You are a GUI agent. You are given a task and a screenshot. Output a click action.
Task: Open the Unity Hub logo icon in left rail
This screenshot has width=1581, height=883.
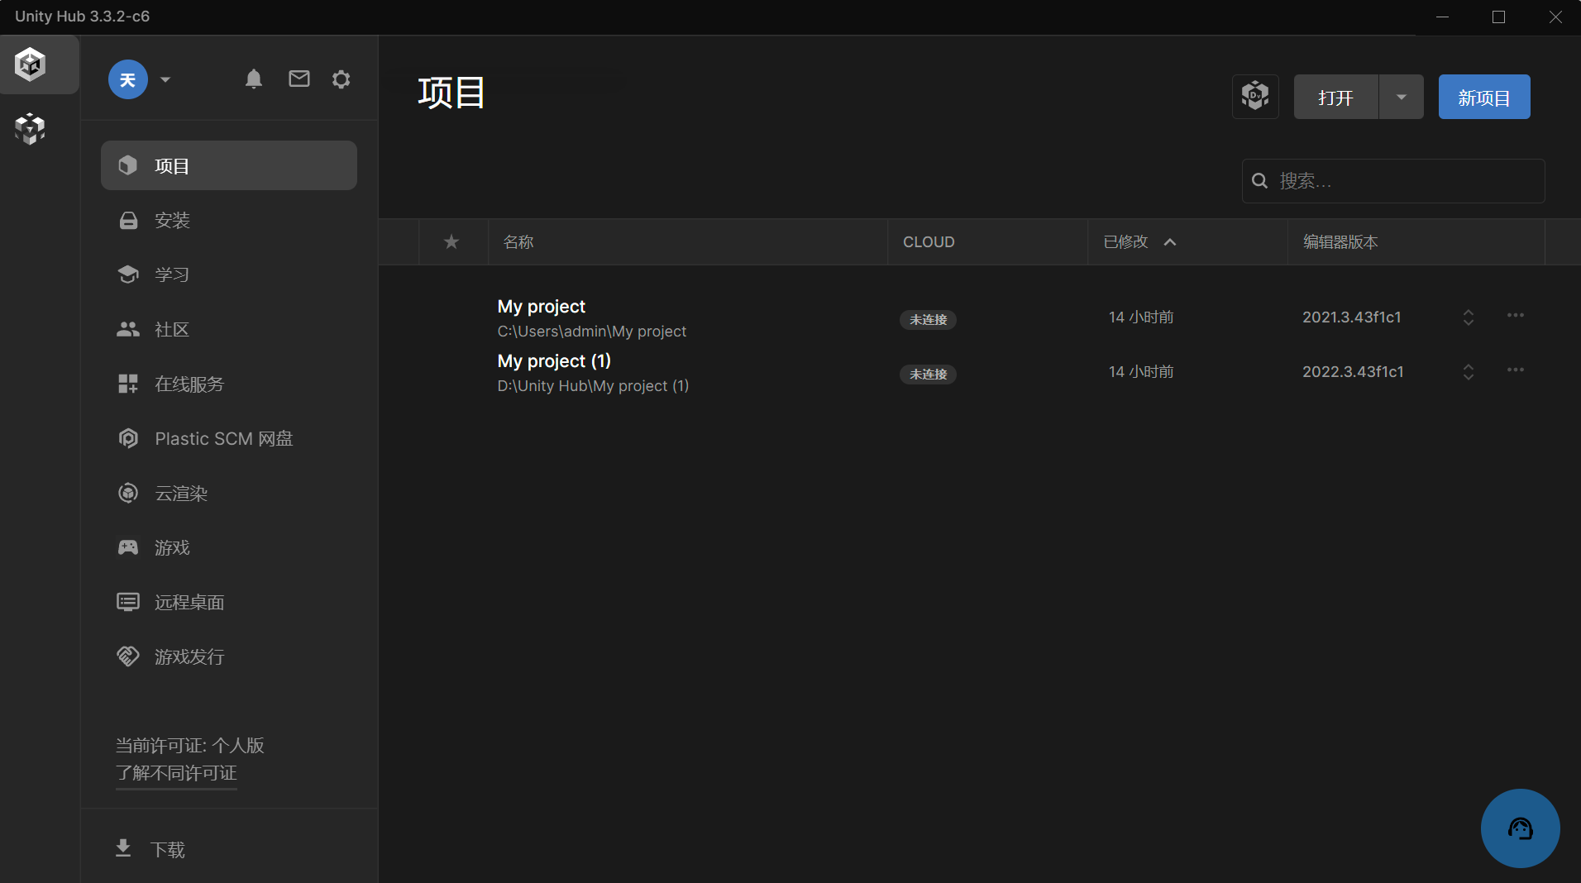click(30, 64)
